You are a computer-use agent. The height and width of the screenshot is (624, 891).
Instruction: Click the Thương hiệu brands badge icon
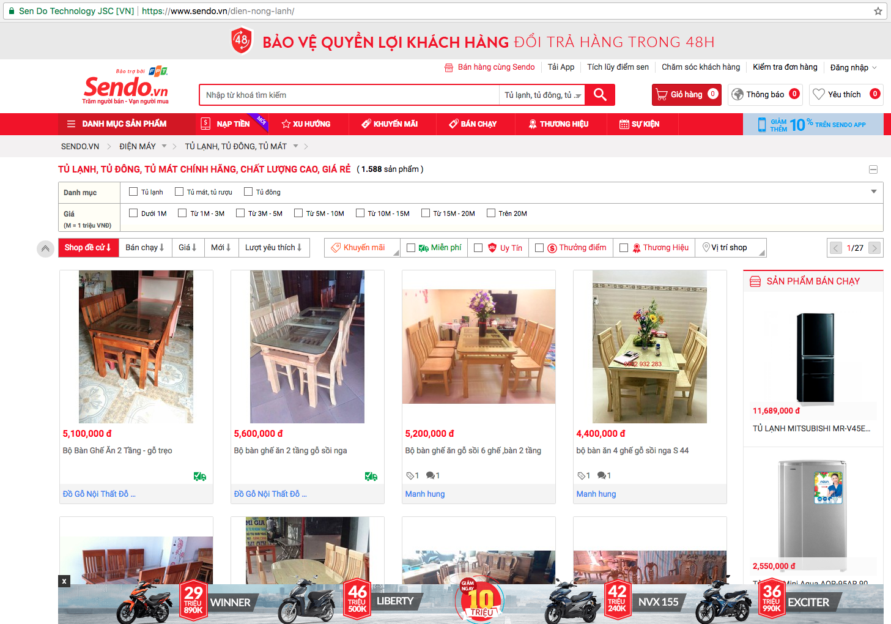coord(533,124)
